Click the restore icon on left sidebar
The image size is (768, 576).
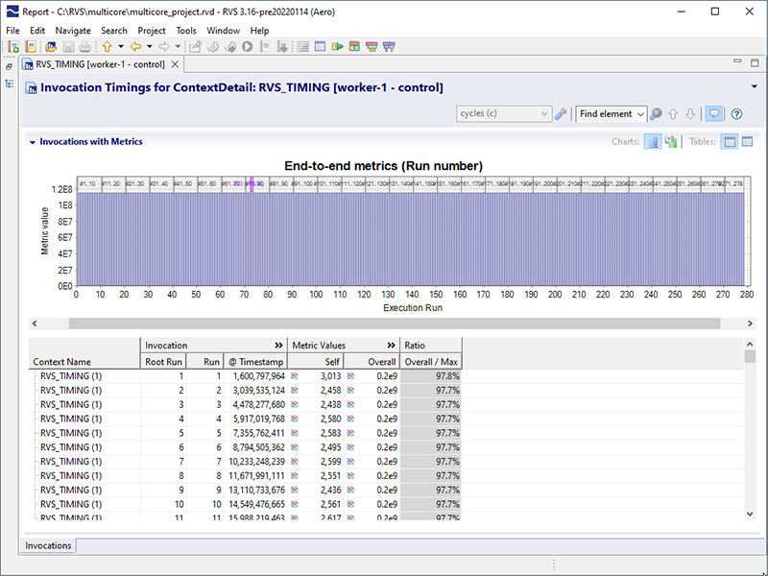[9, 66]
